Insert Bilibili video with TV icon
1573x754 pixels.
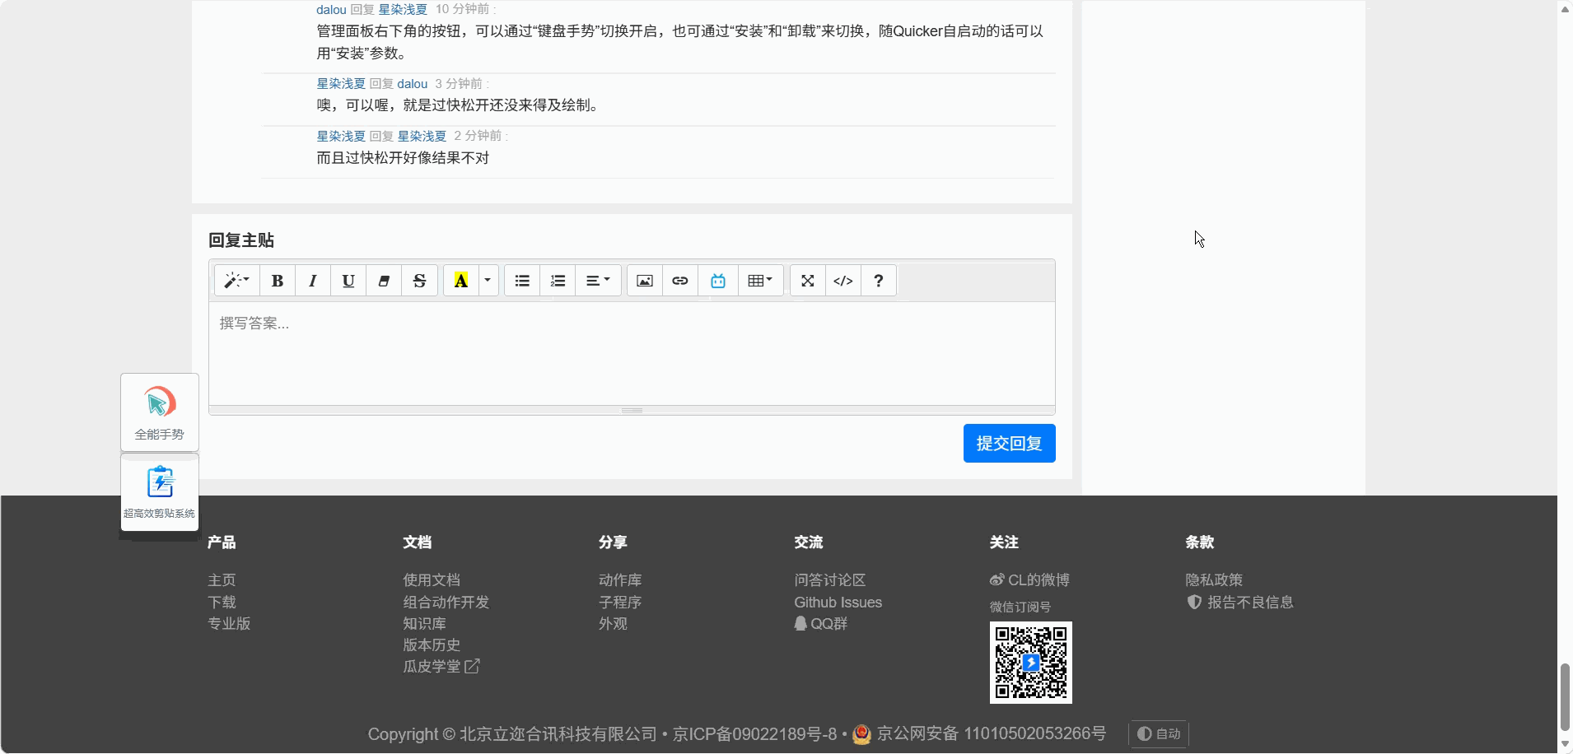coord(718,281)
